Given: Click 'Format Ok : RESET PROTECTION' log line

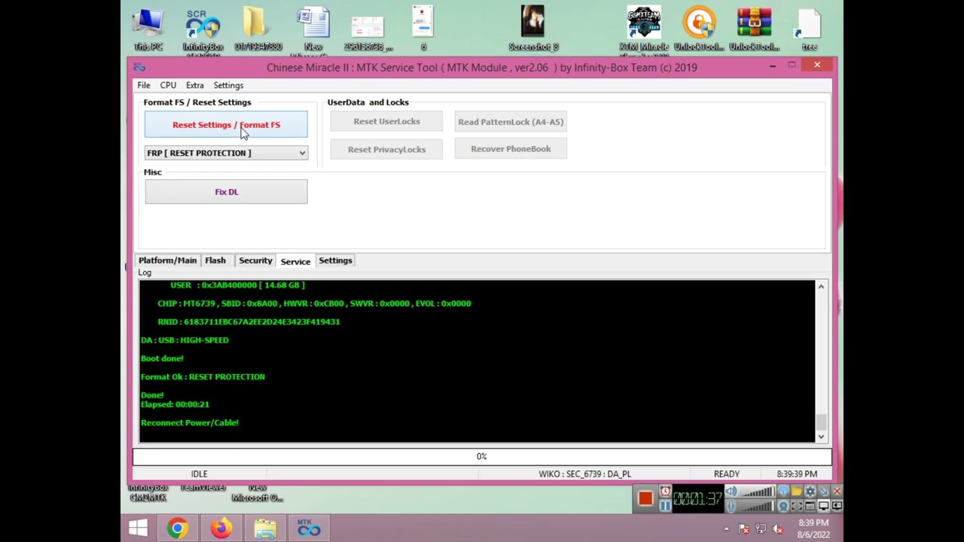Looking at the screenshot, I should (x=203, y=376).
